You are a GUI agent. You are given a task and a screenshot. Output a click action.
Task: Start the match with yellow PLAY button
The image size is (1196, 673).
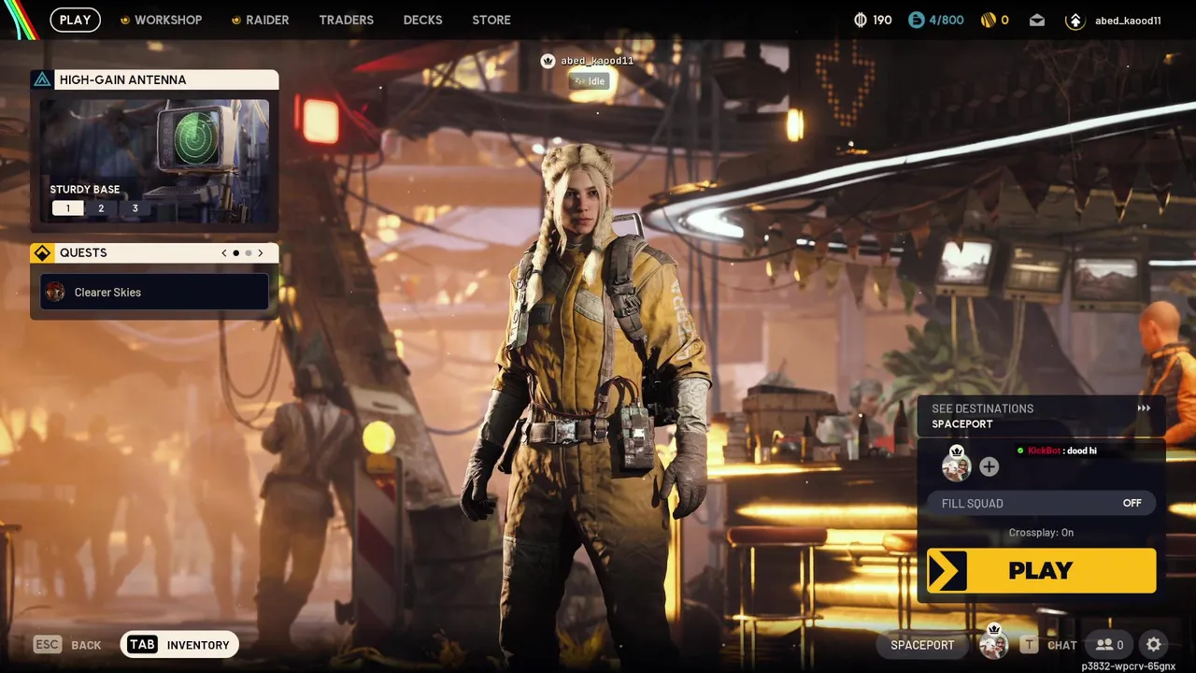click(x=1041, y=570)
